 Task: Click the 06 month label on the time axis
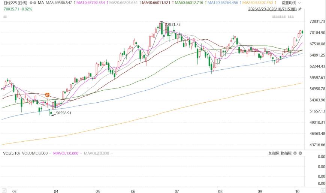coord(133,191)
